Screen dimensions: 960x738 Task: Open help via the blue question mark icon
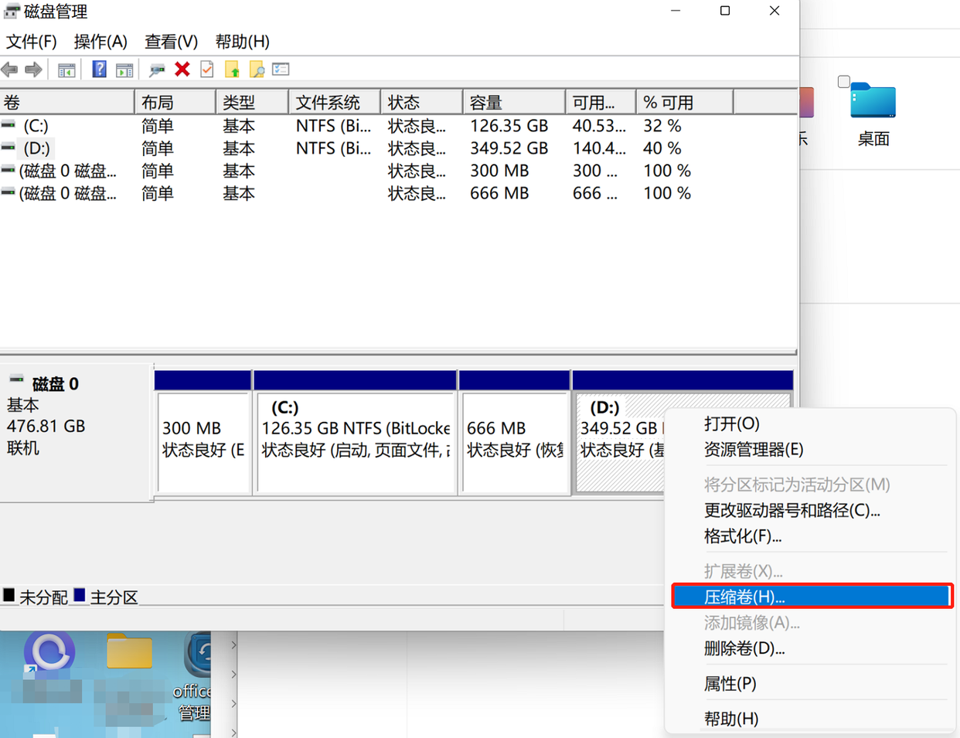(x=99, y=70)
